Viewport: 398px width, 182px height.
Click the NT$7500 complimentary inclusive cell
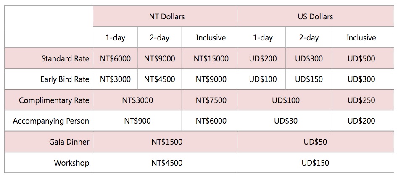[210, 100]
